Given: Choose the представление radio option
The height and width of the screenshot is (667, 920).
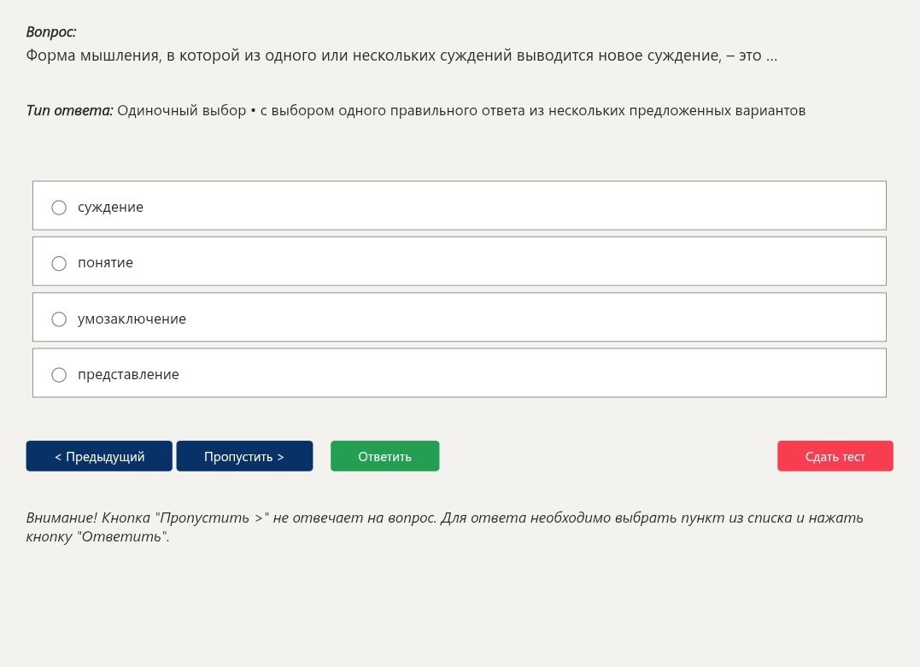Looking at the screenshot, I should pyautogui.click(x=59, y=375).
